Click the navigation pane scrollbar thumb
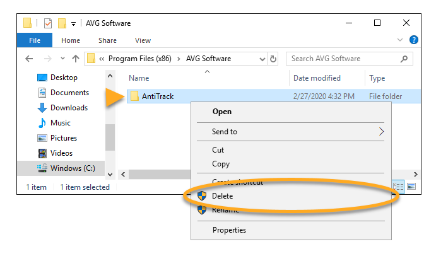436x261 pixels. pyautogui.click(x=110, y=137)
